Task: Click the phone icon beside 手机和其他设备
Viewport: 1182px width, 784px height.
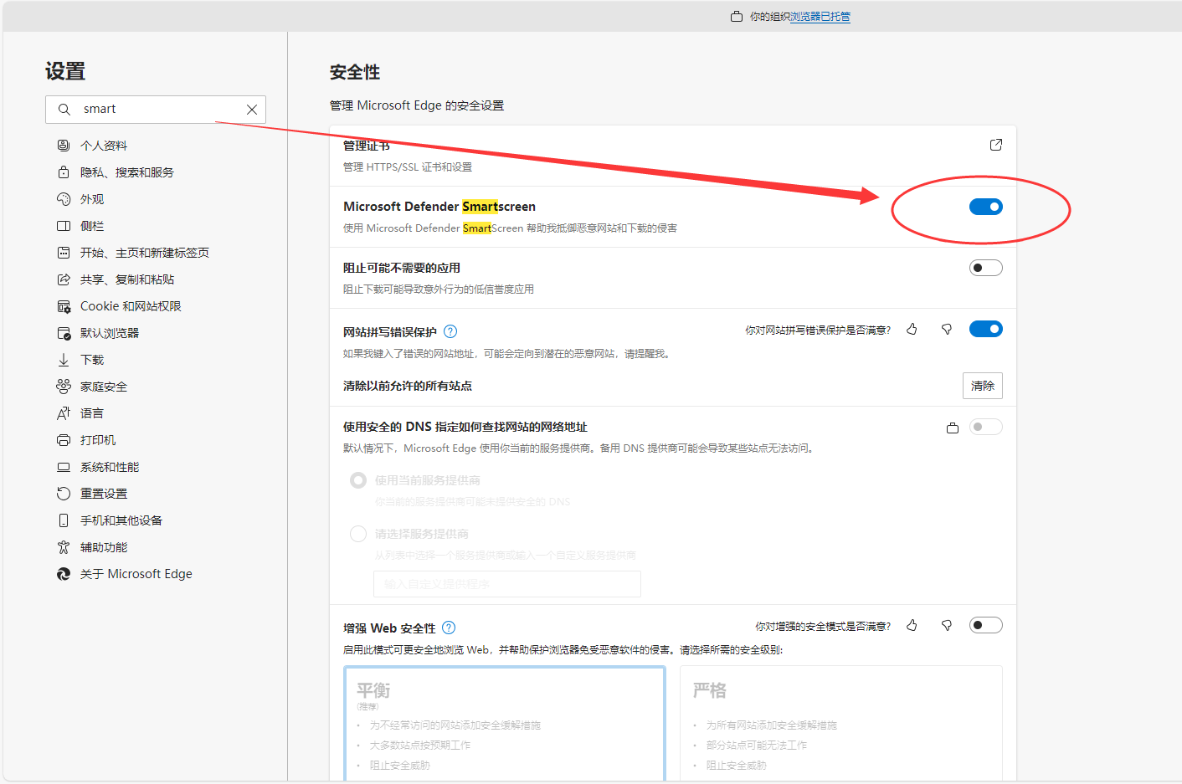Action: [x=64, y=520]
